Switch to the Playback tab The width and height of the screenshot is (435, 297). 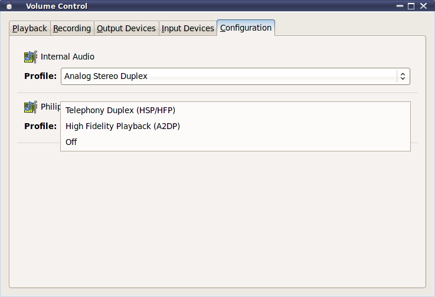(30, 28)
